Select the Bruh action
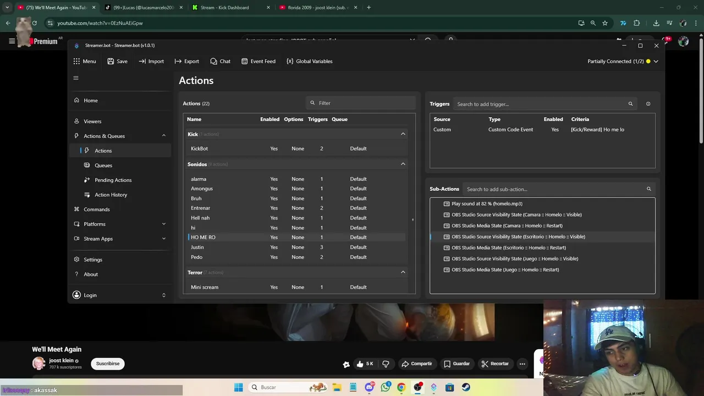Viewport: 704px width, 396px height. click(296, 199)
